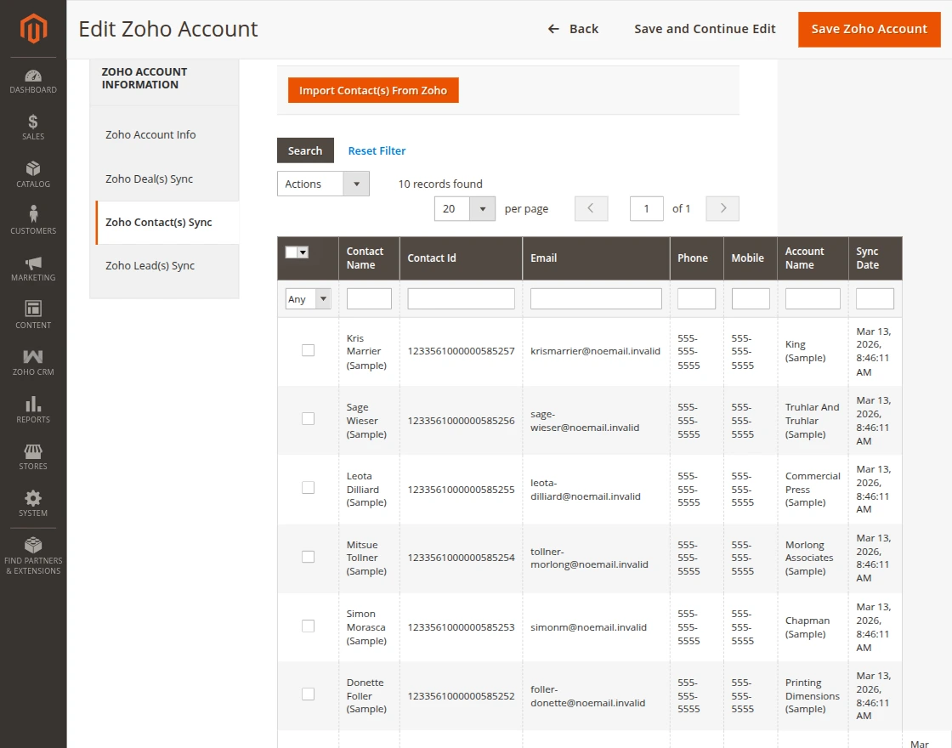The height and width of the screenshot is (748, 952).
Task: Click the Sync Date filter field
Action: tap(875, 298)
